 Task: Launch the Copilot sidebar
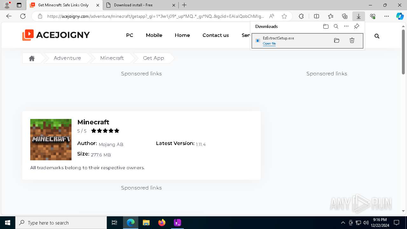coord(400,16)
